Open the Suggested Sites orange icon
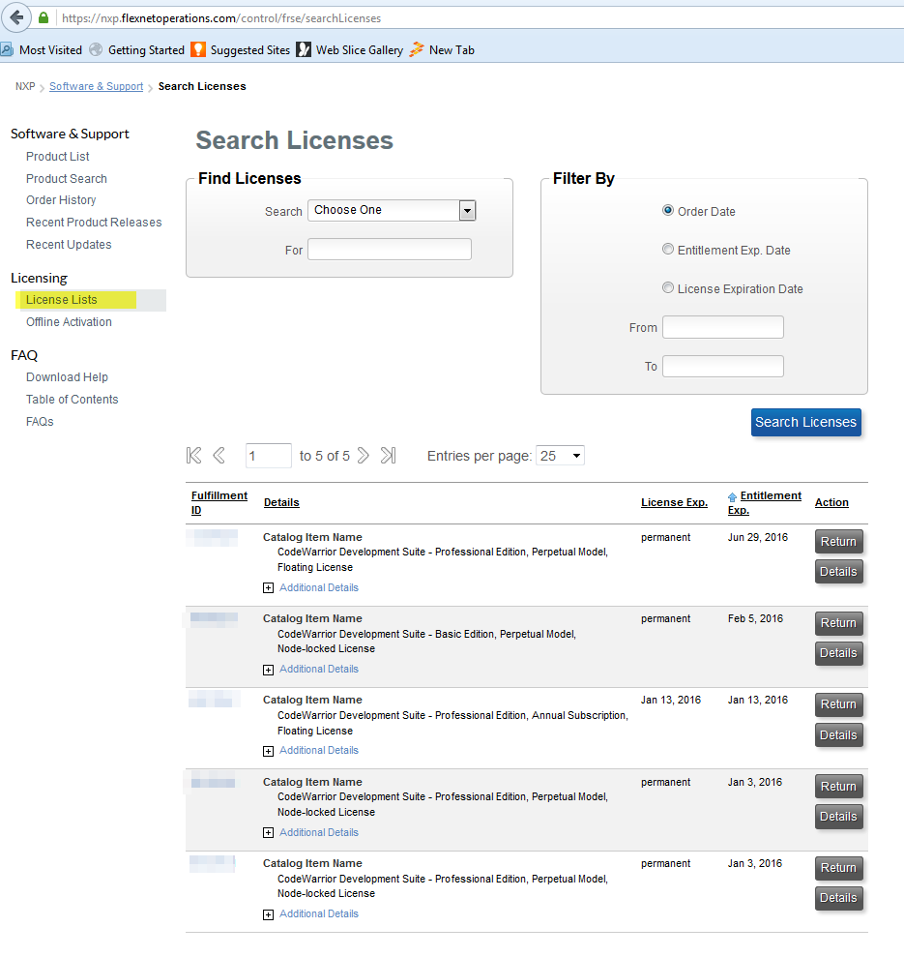Viewport: 904px width, 957px height. (198, 49)
